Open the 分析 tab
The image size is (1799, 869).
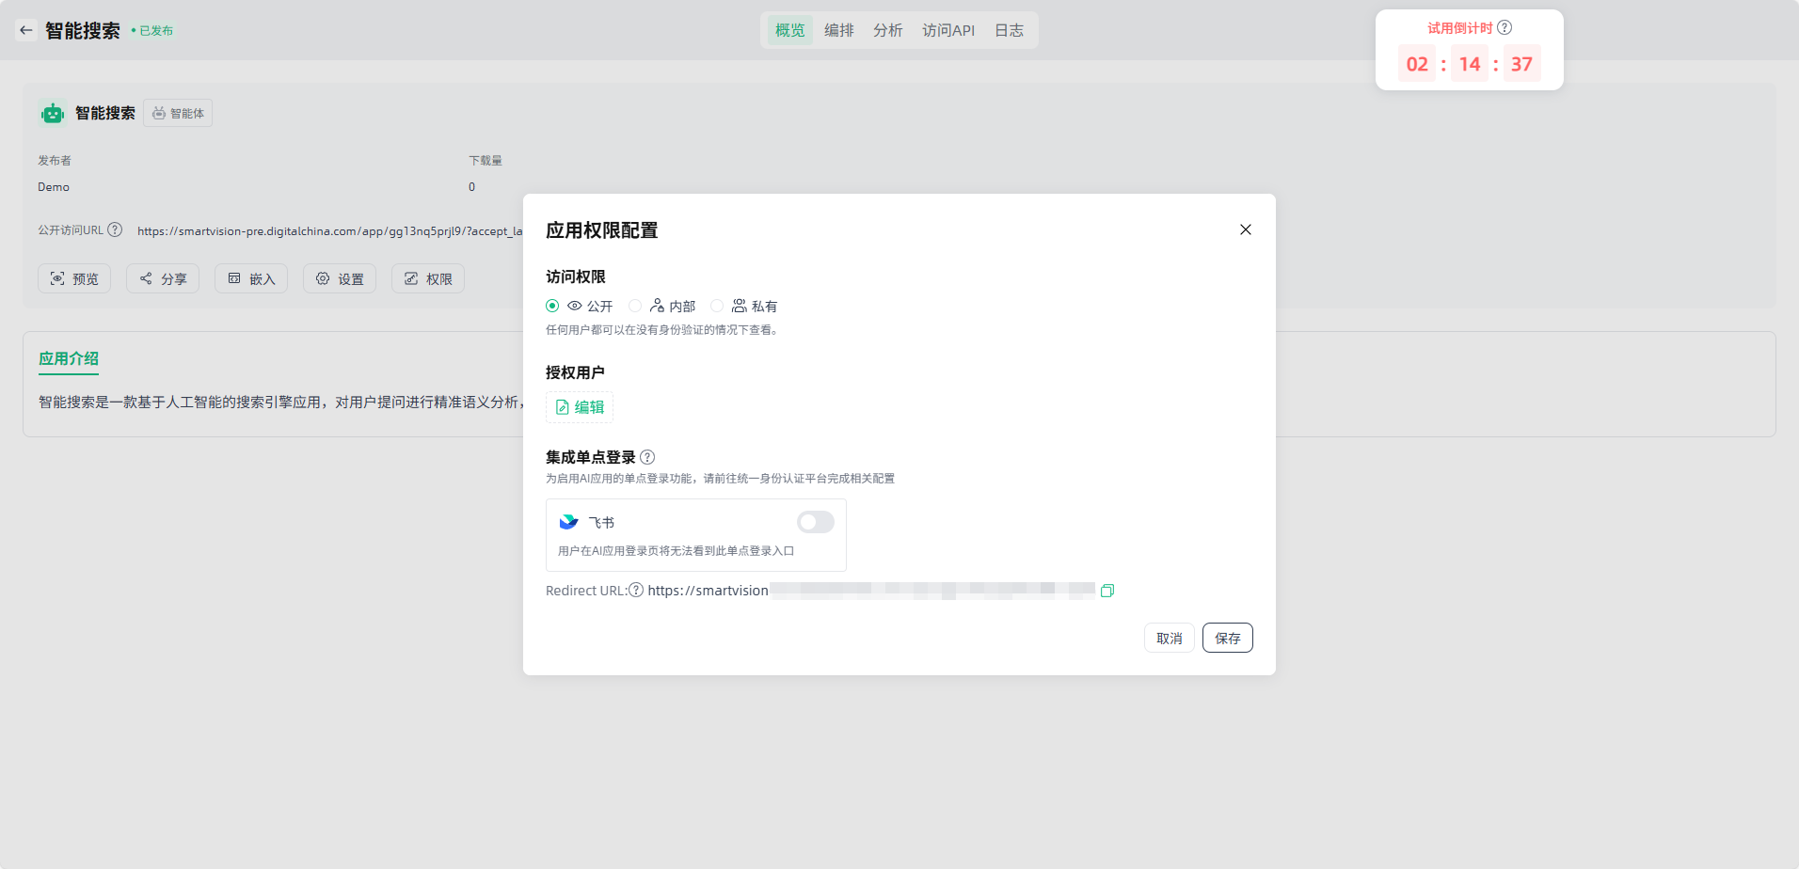887,30
